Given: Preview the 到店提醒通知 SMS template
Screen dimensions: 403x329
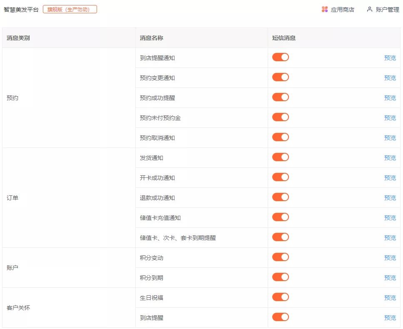Looking at the screenshot, I should click(x=390, y=58).
